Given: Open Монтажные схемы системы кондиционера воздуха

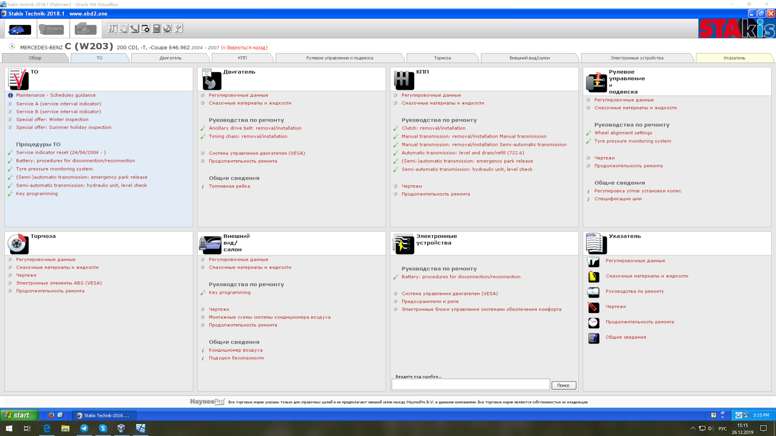Looking at the screenshot, I should coord(270,317).
